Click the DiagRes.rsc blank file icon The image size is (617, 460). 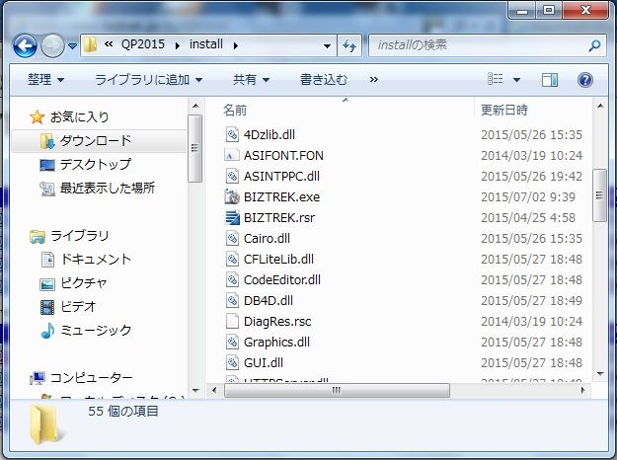232,322
